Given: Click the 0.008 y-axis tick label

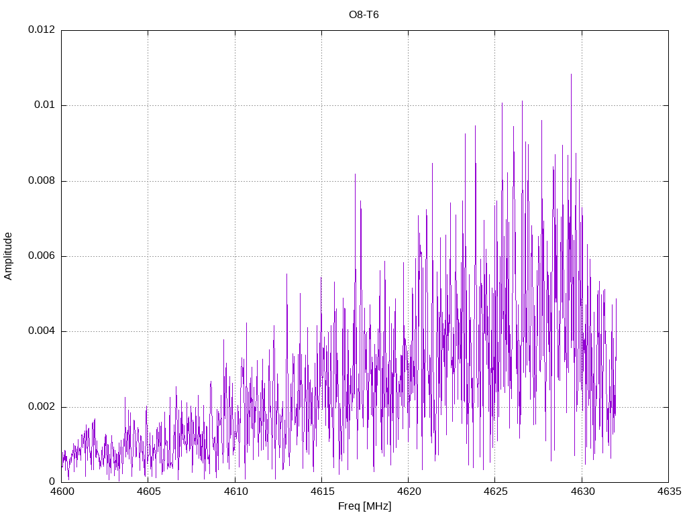Looking at the screenshot, I should pyautogui.click(x=42, y=181).
